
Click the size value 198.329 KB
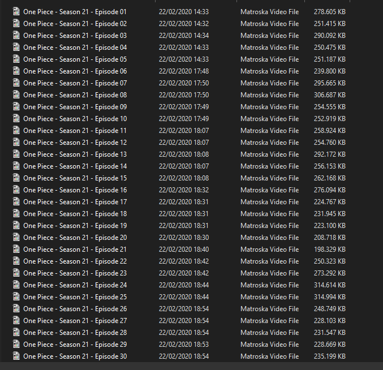(x=329, y=249)
